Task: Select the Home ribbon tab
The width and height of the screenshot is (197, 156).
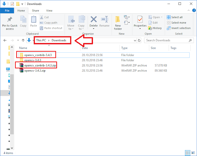Action: tap(21, 10)
